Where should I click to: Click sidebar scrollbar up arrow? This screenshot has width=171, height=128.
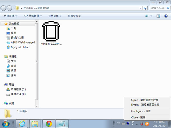[37, 21]
